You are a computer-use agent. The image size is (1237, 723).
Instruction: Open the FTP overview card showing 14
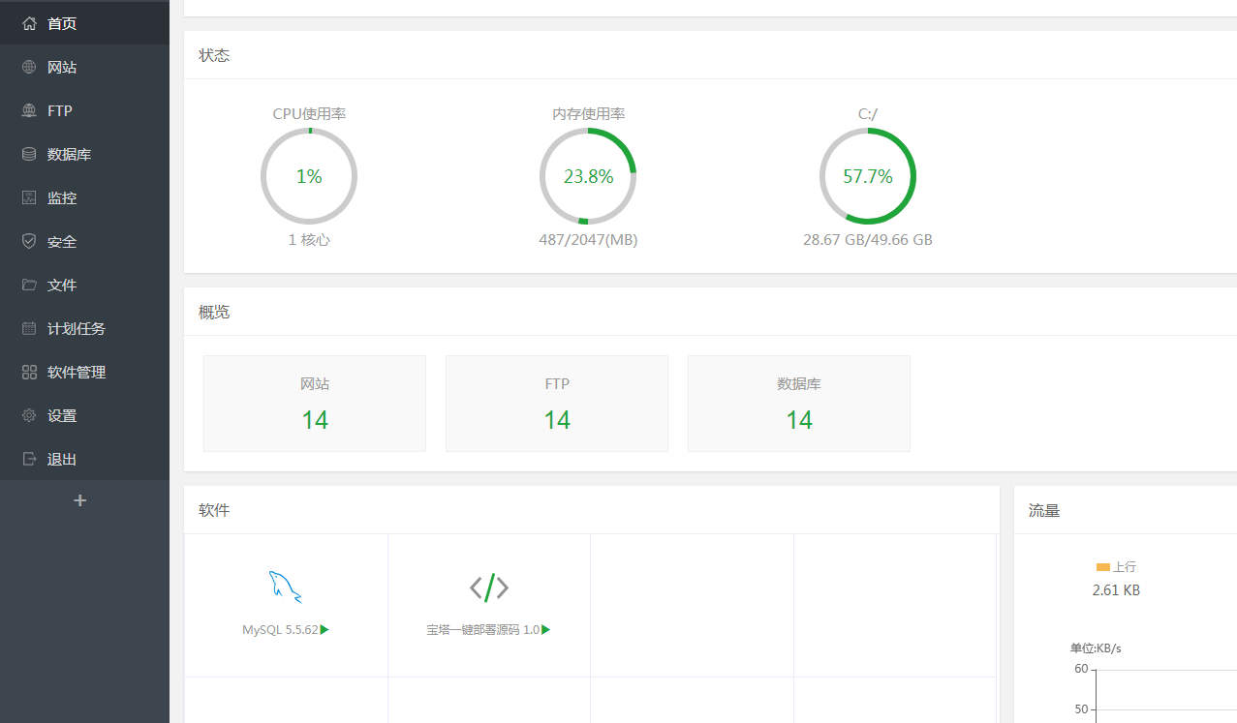(557, 404)
